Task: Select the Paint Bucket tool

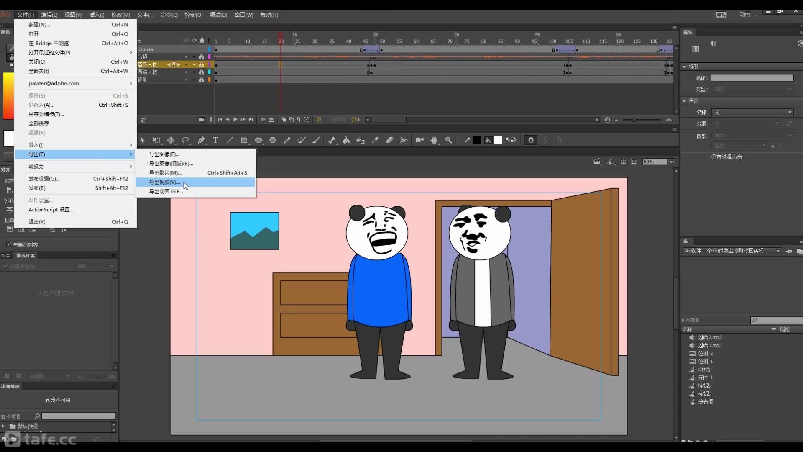Action: pos(346,140)
